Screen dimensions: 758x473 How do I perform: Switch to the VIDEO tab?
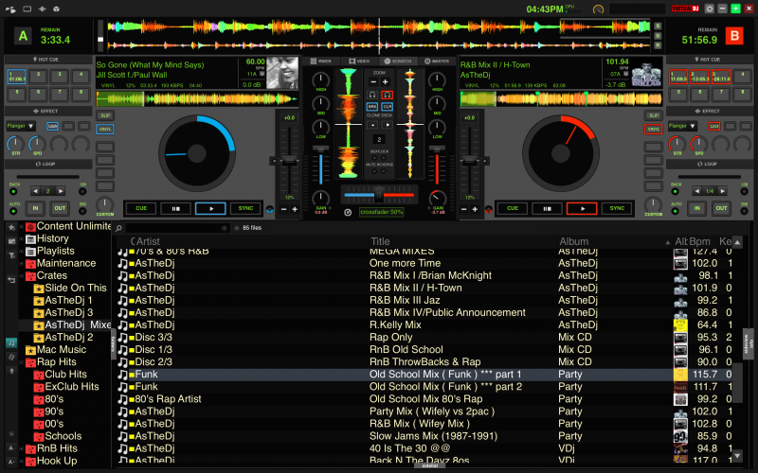pyautogui.click(x=360, y=61)
